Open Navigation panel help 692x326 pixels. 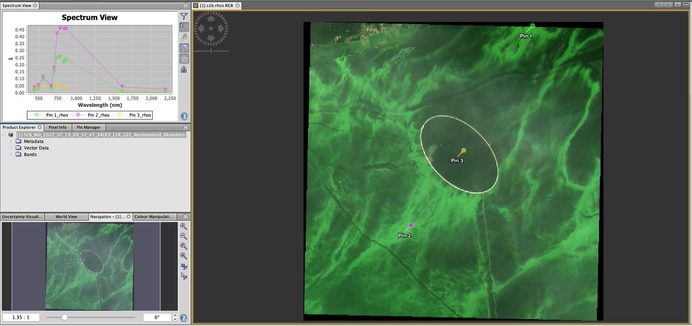tap(183, 317)
